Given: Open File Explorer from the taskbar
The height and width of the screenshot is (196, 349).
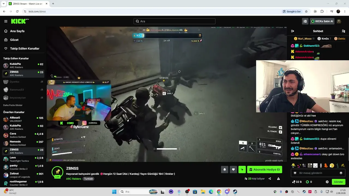Looking at the screenshot, I should 203,192.
